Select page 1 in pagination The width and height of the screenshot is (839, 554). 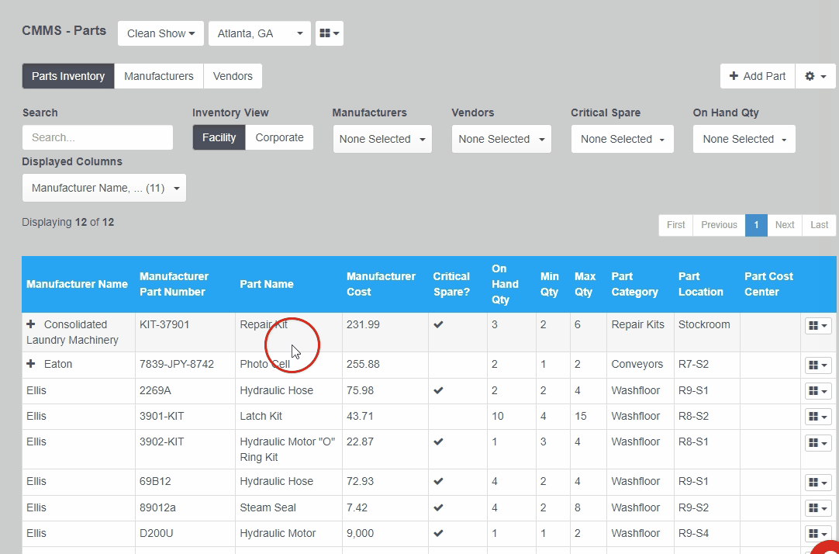point(756,225)
